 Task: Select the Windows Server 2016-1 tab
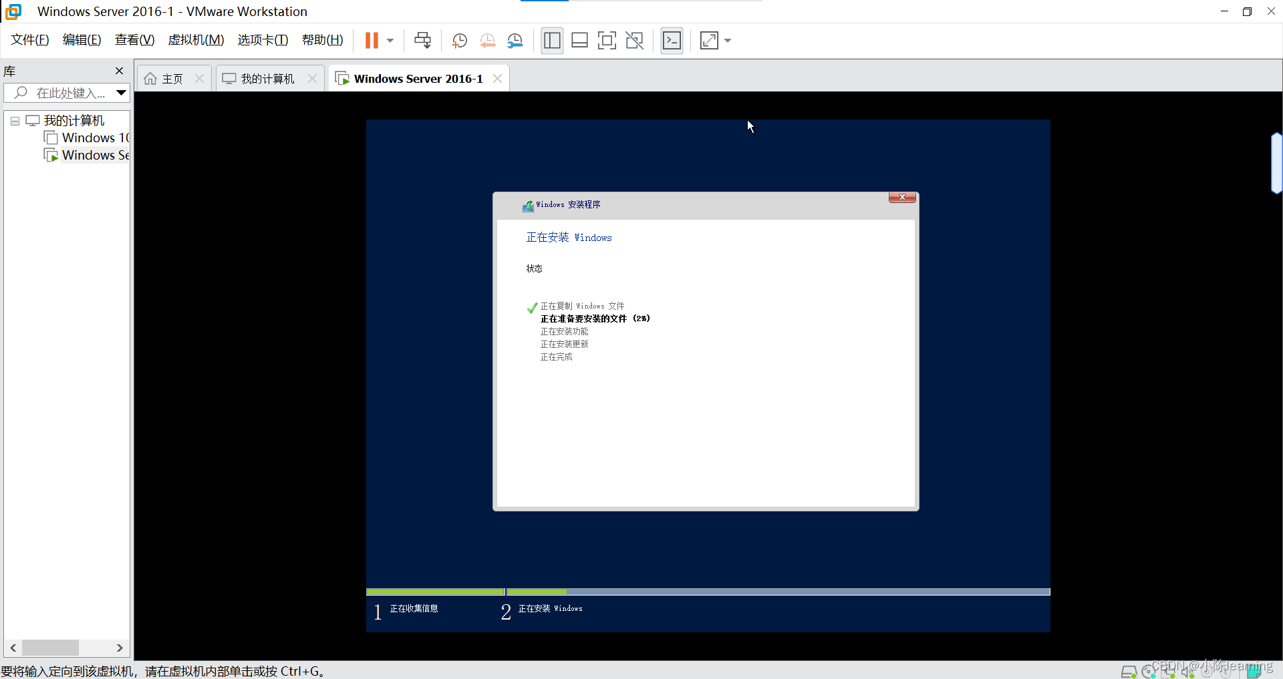[x=418, y=79]
